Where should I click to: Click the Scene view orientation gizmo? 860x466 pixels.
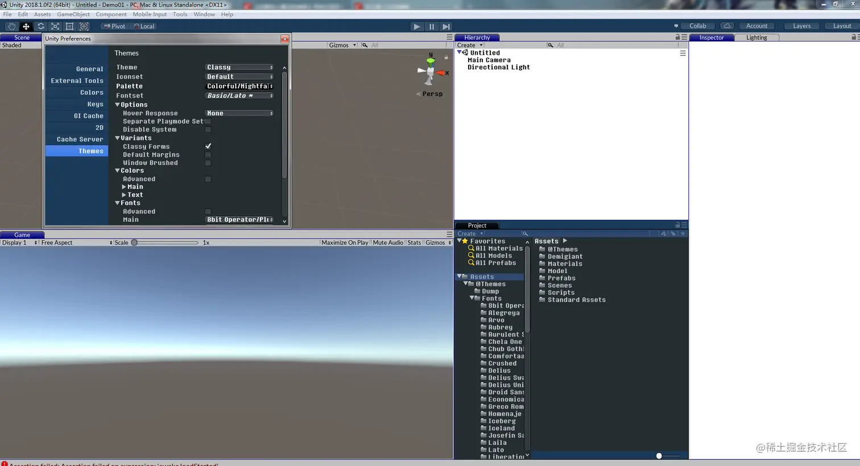431,71
